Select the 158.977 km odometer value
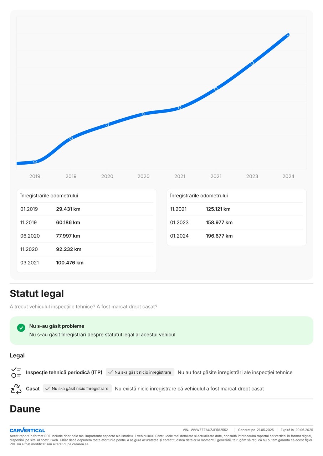The height and width of the screenshot is (456, 323). click(x=219, y=223)
